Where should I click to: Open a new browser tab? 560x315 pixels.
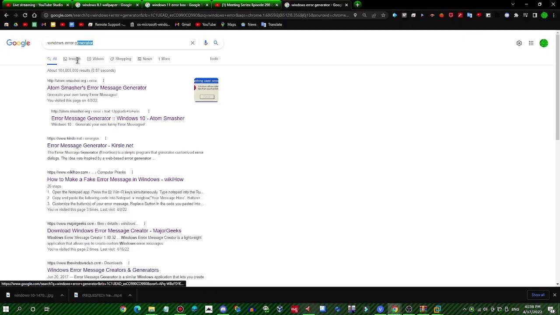(x=357, y=5)
